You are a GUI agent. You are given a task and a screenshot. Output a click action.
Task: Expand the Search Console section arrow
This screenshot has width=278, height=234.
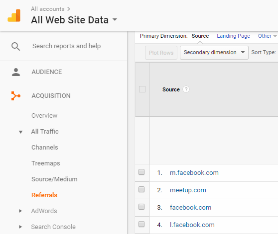coord(20,227)
